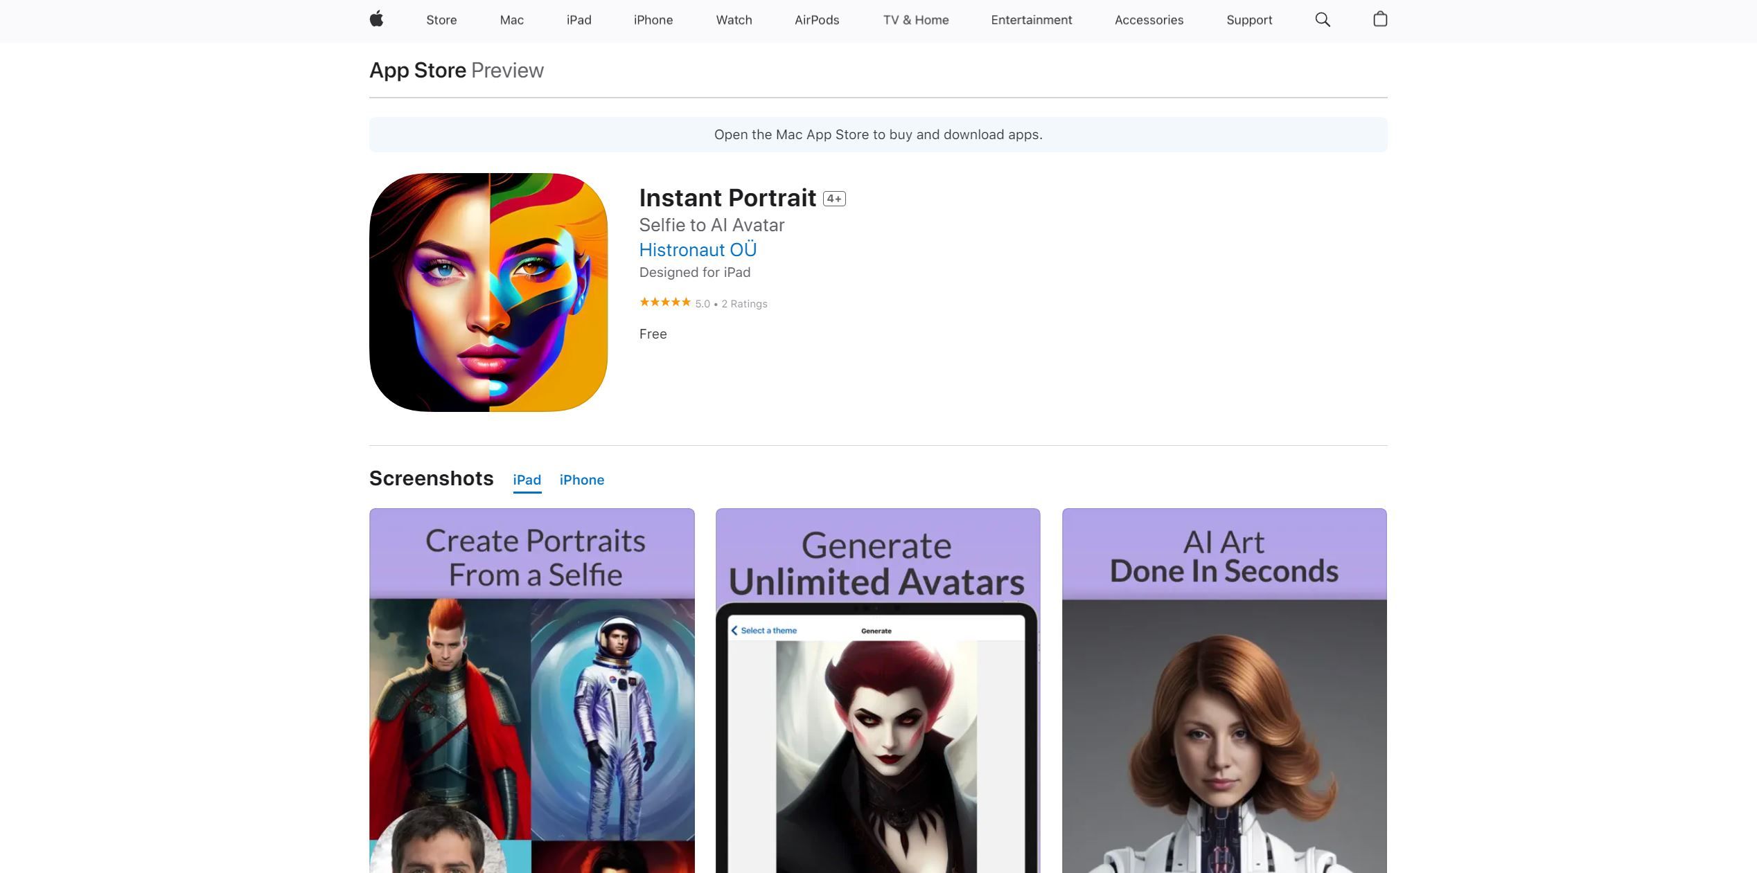Open the Generate Unlimited Avatars screenshot
The width and height of the screenshot is (1757, 873).
(x=877, y=692)
